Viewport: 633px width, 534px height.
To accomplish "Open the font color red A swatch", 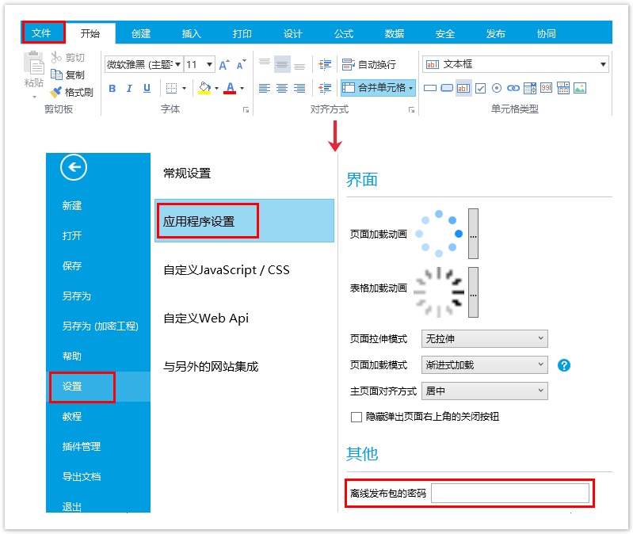I will (x=230, y=89).
